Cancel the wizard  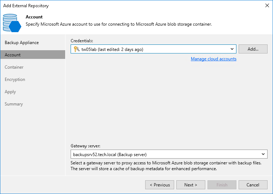coord(253,185)
